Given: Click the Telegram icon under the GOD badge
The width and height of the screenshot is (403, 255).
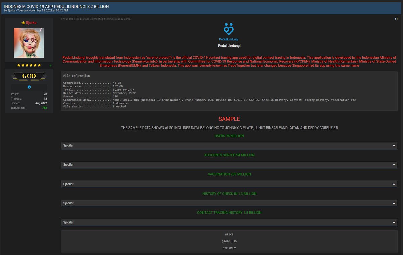Looking at the screenshot, I should [29, 87].
